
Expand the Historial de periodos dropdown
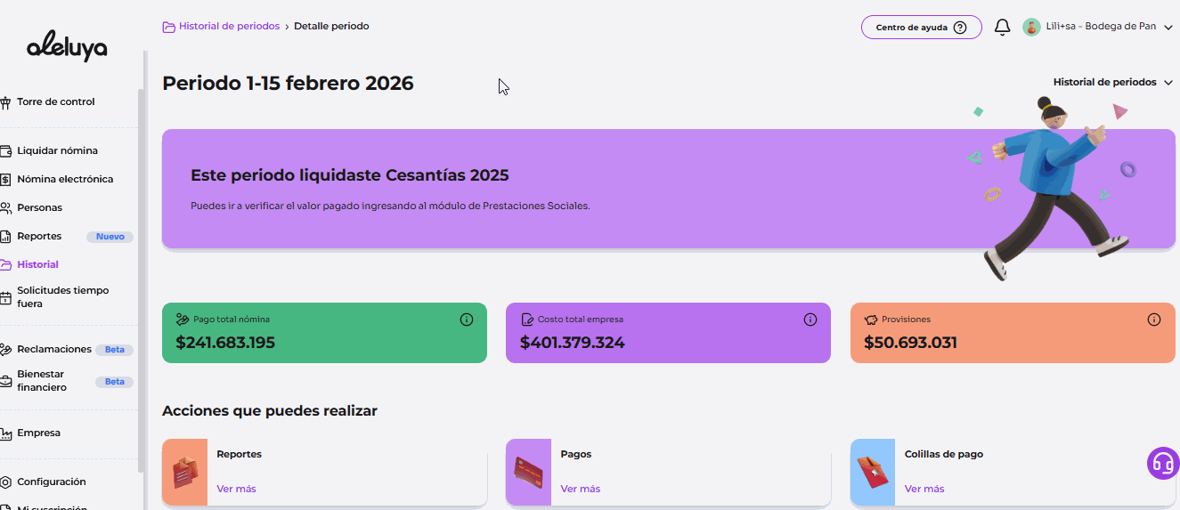[x=1112, y=82]
